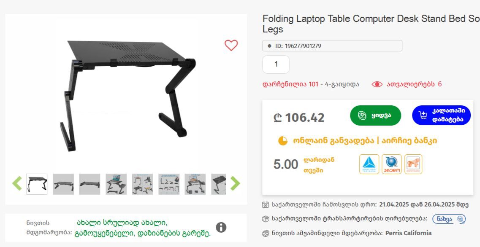
Task: Open the dimensions diagram sixth thumbnail
Action: 169,184
